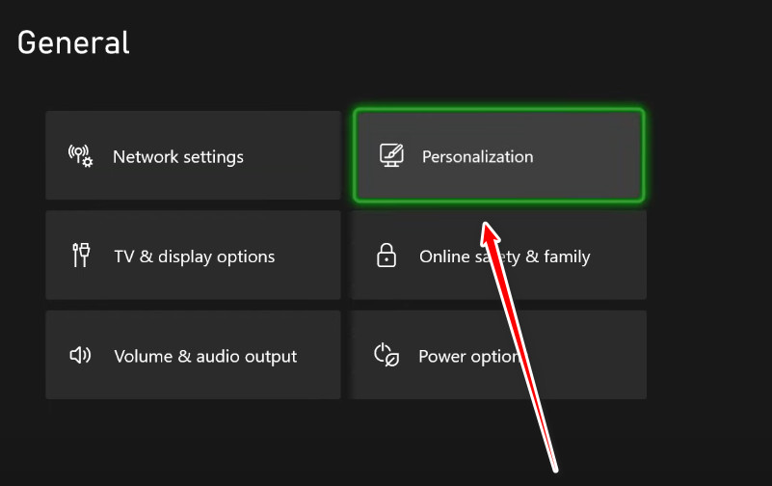Click the "Volume & audio output" text
772x486 pixels.
point(205,356)
